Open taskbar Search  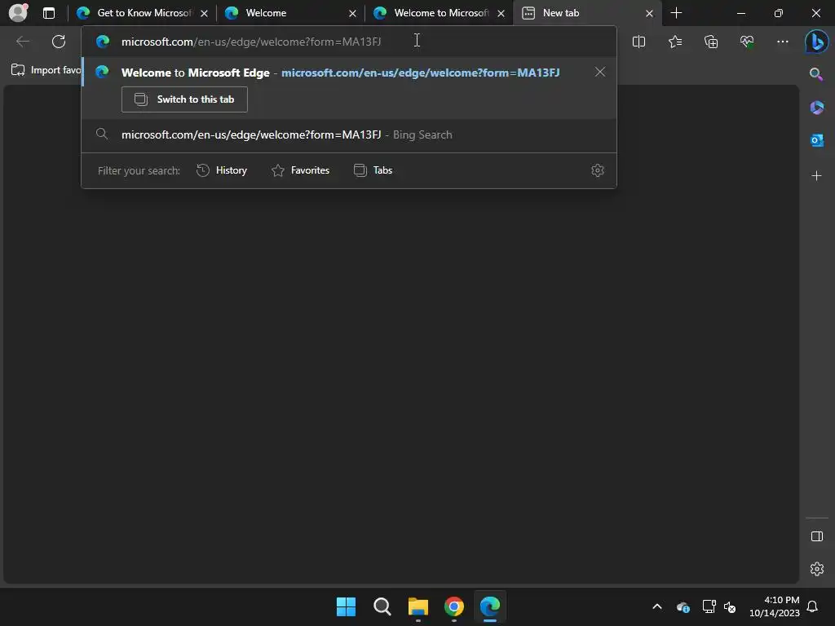pos(382,606)
